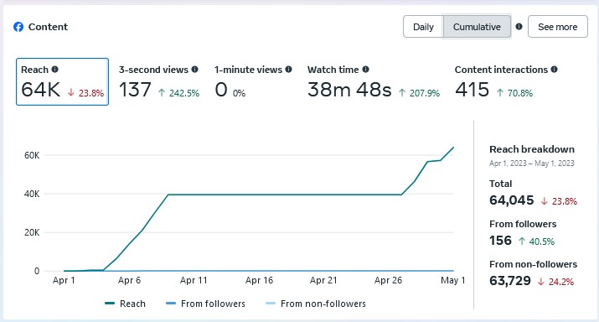
Task: Click the info icon next to Cumulative
Action: (519, 26)
